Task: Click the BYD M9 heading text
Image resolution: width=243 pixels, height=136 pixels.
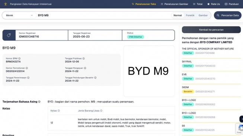Action: coord(9,48)
